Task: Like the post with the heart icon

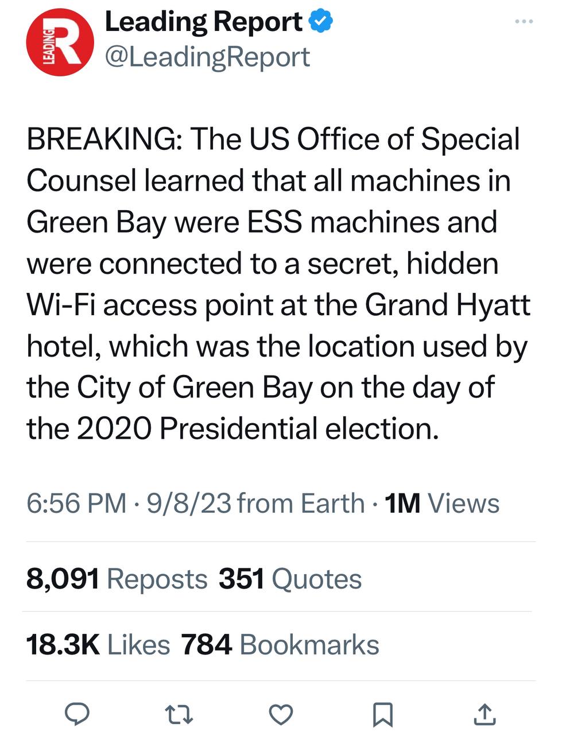Action: (281, 714)
